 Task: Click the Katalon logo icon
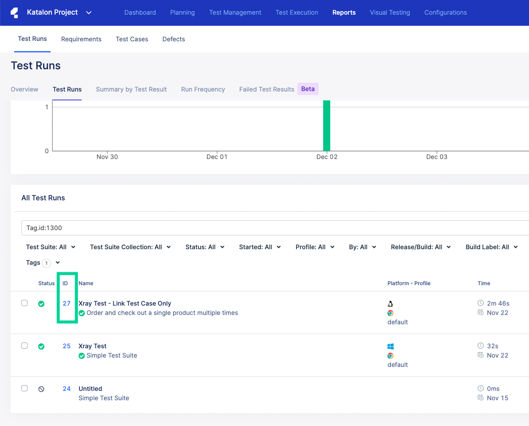[15, 12]
